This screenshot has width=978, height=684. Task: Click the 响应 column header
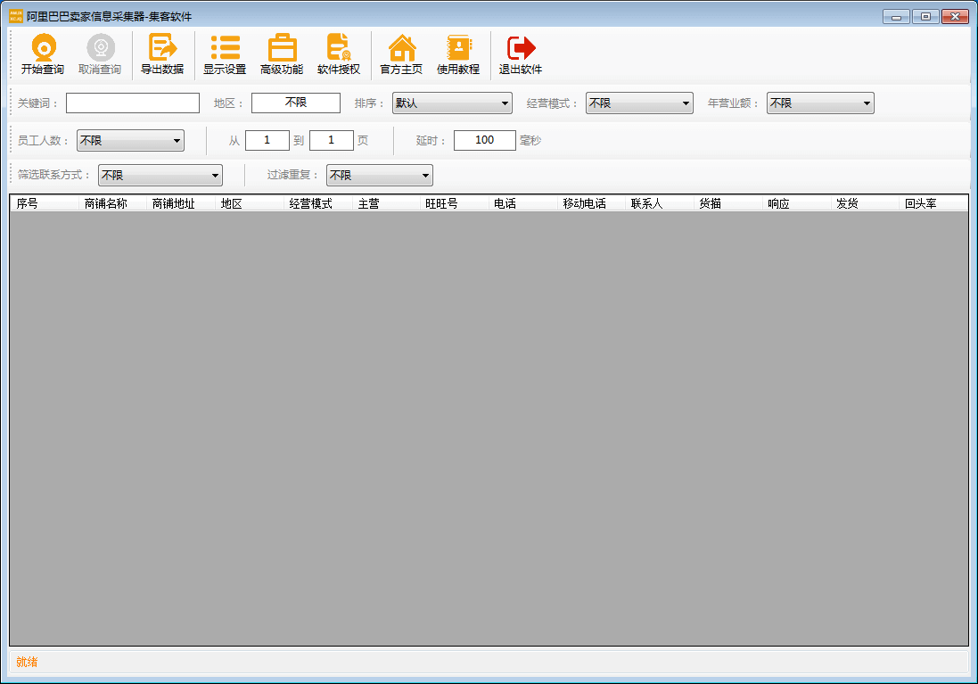click(x=797, y=203)
